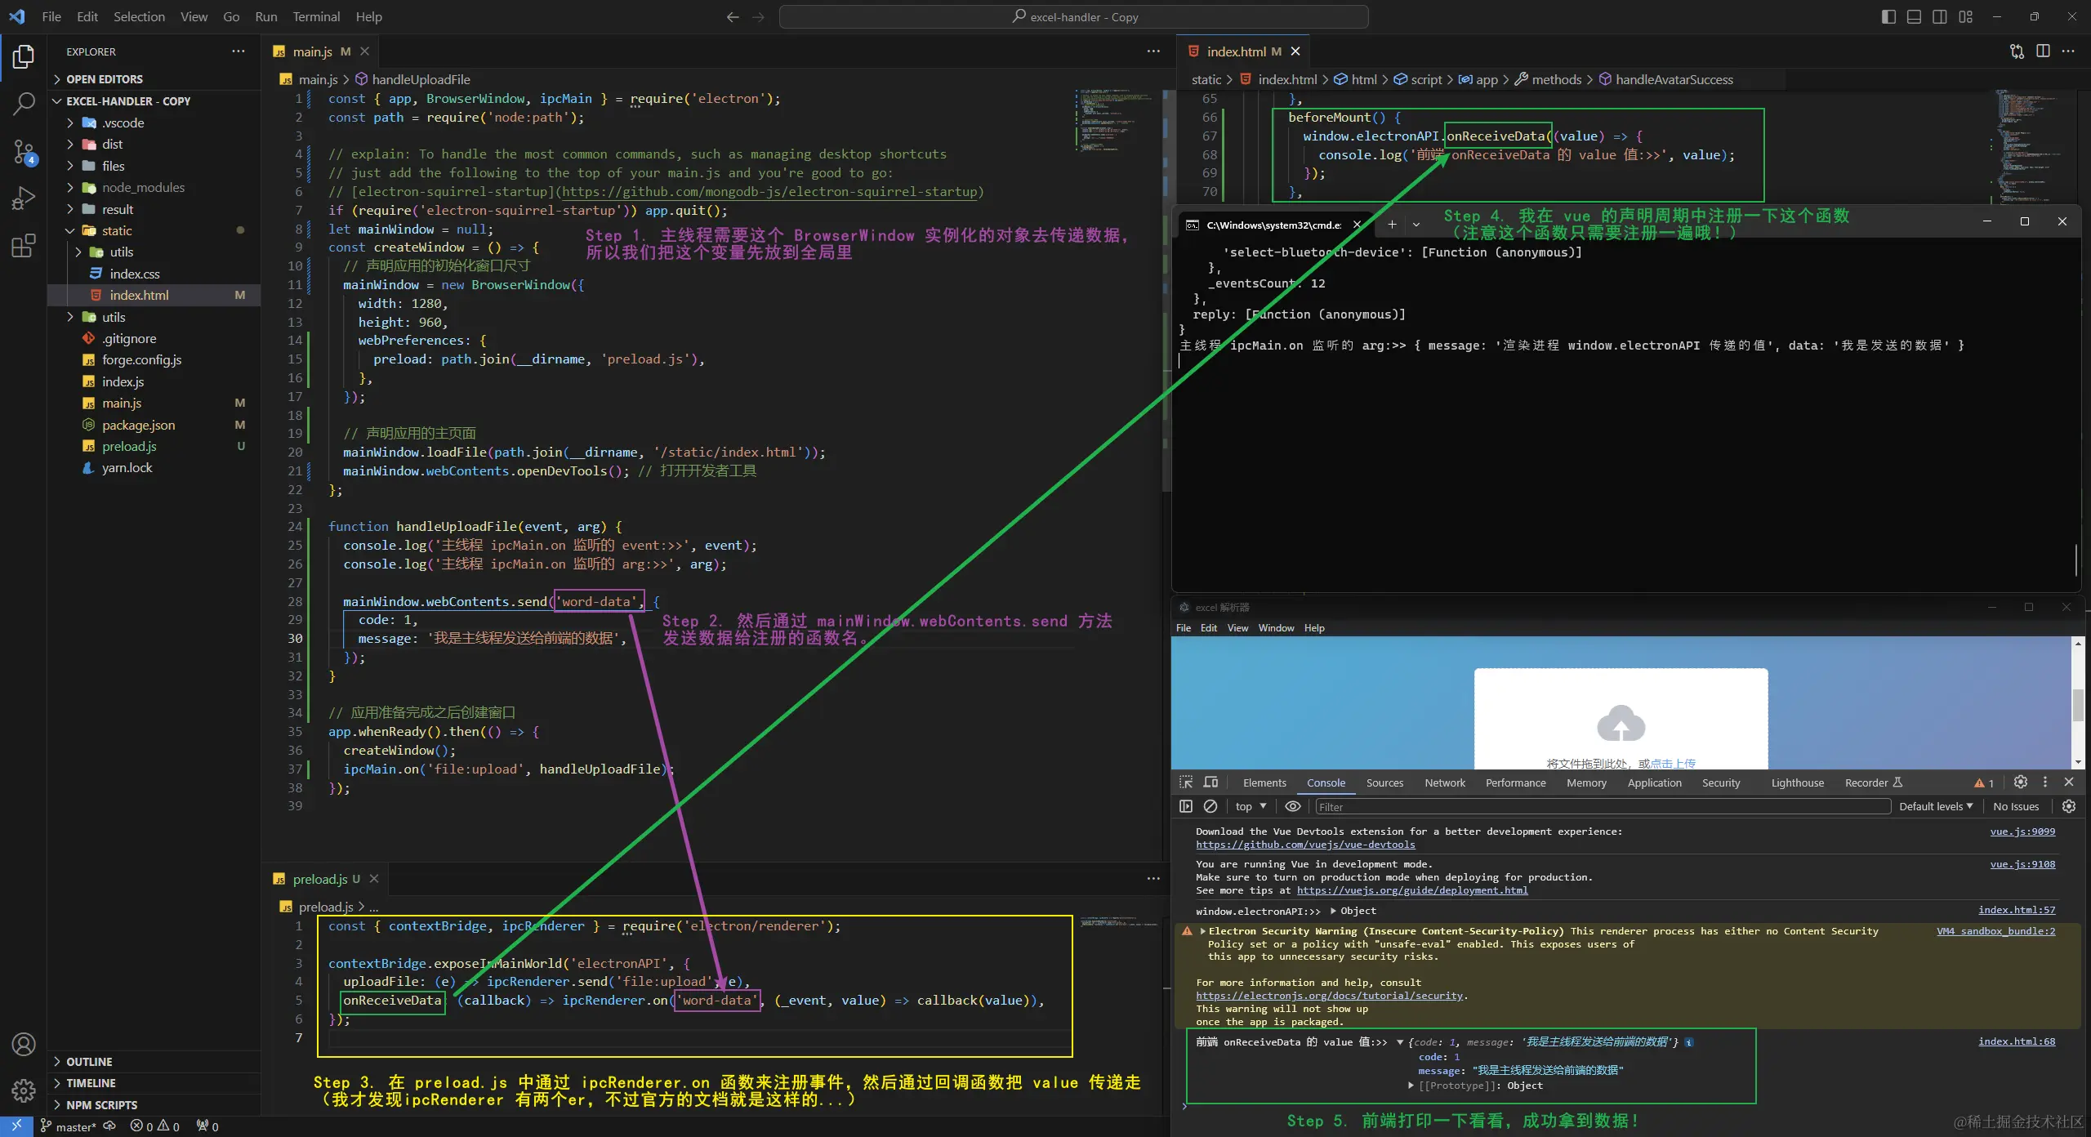Select the DevTools inspect element picker icon
This screenshot has width=2091, height=1137.
point(1186,783)
